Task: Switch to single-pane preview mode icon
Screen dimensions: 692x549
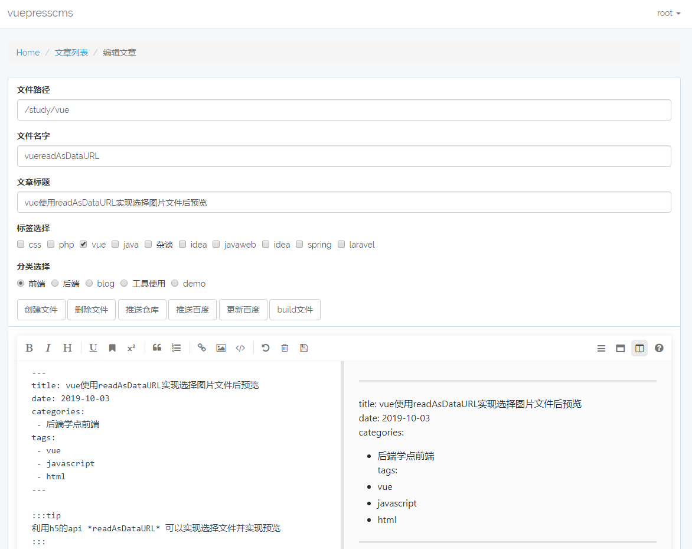Action: [x=621, y=349]
